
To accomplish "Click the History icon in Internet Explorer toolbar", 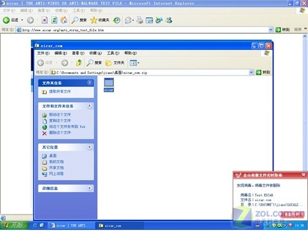I will [x=117, y=20].
